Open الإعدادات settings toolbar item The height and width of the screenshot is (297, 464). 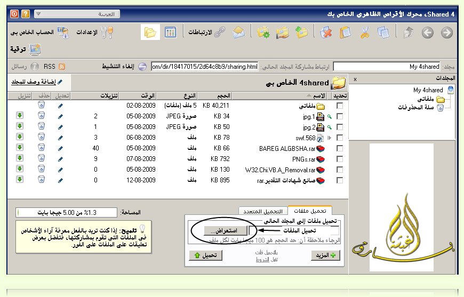pos(95,32)
